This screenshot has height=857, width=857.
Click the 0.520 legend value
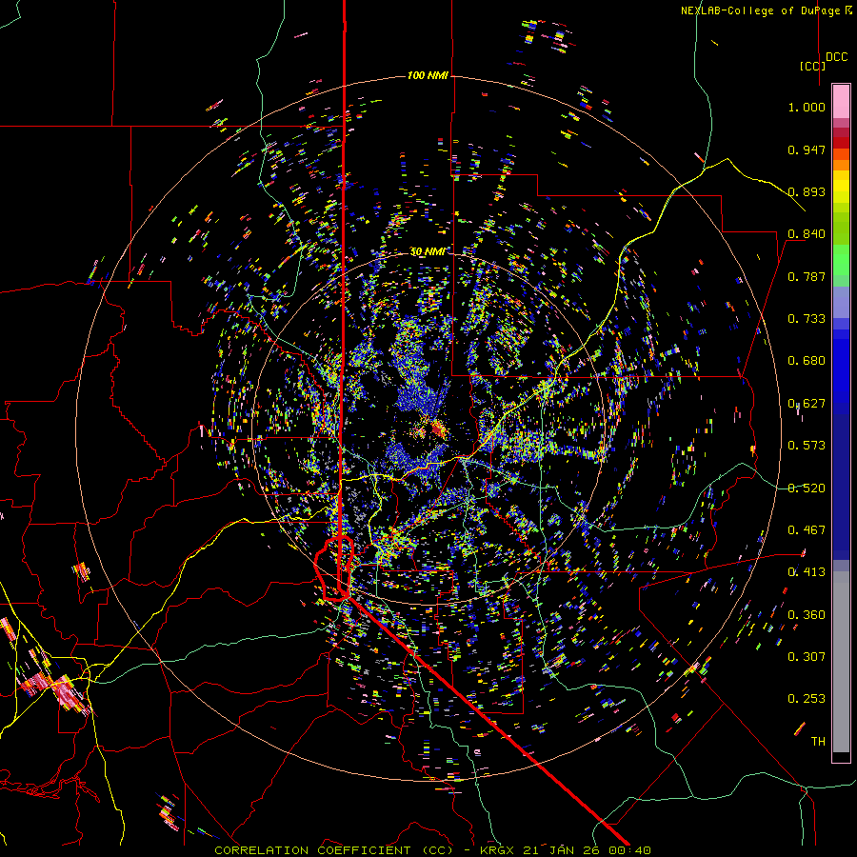(807, 488)
